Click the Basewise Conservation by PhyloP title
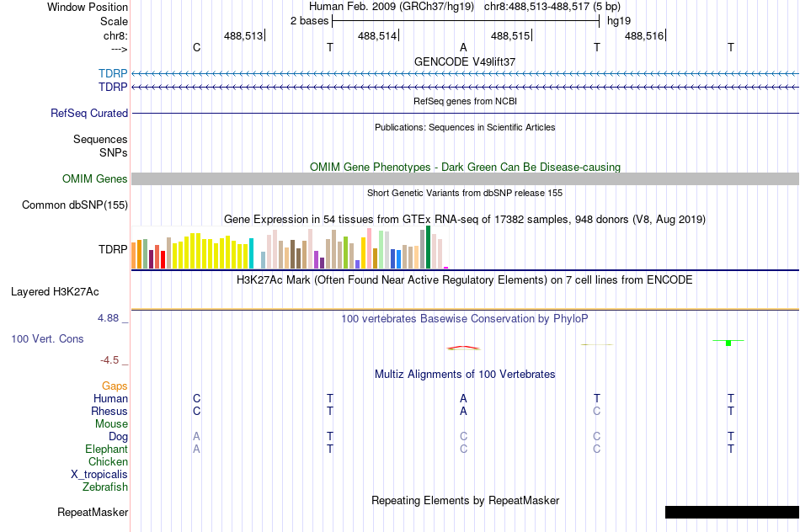800x532 pixels. (x=465, y=319)
